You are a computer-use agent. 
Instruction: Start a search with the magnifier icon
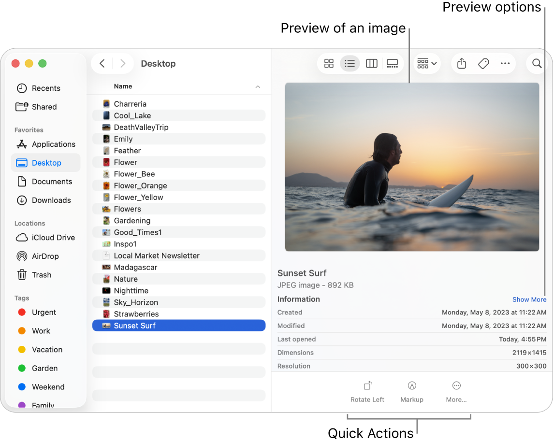536,63
